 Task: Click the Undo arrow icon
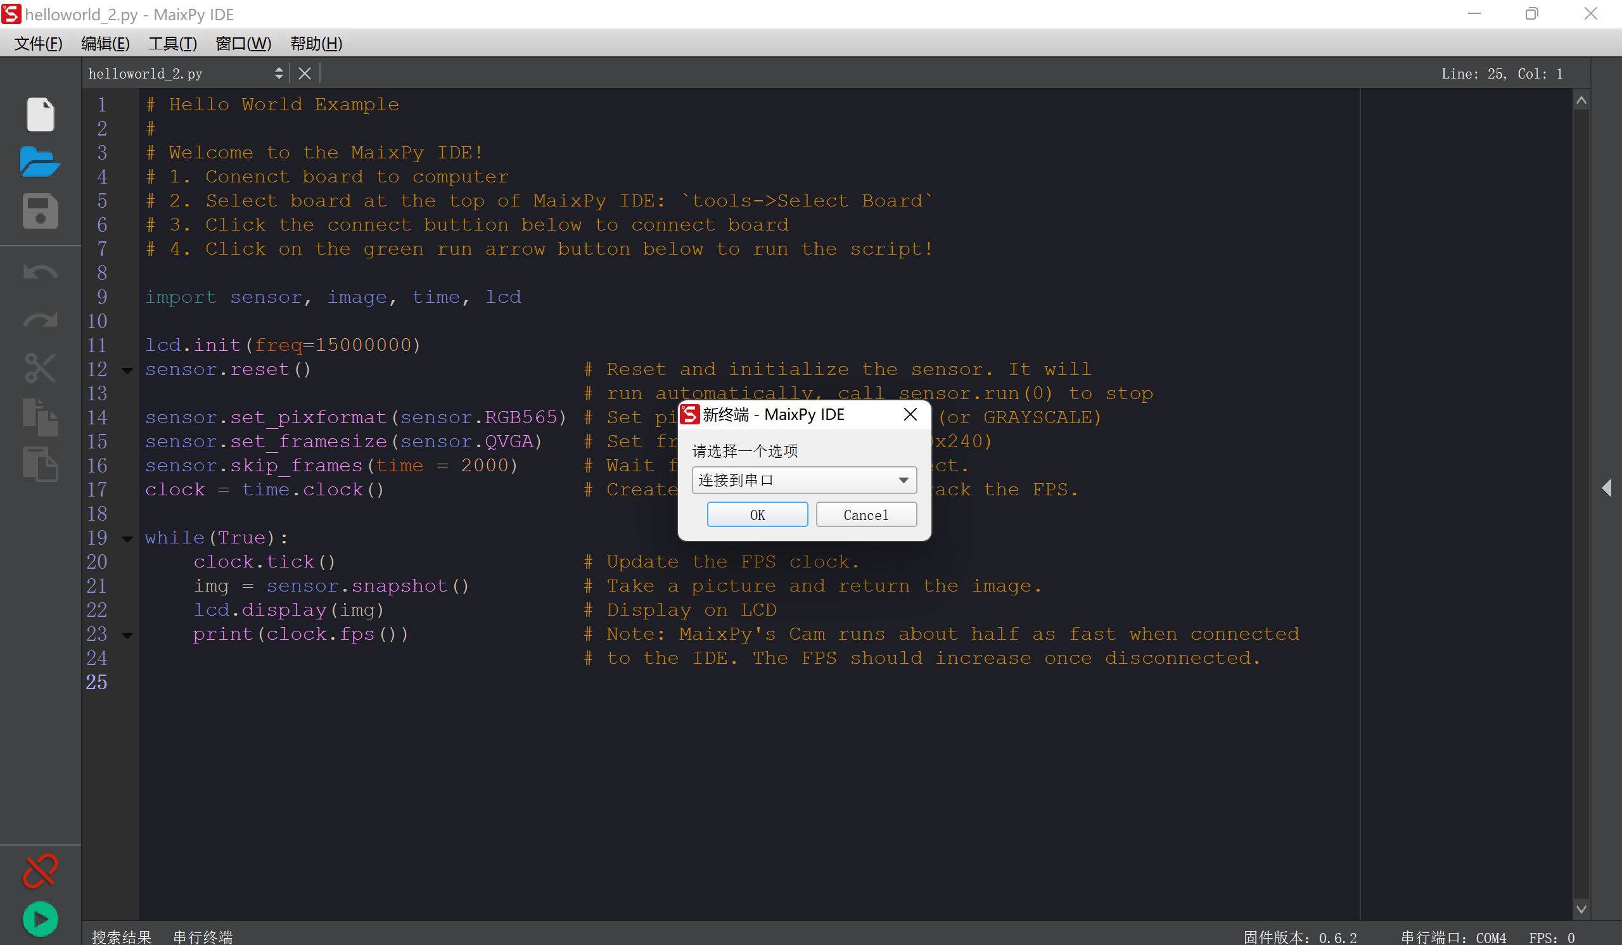[x=40, y=273]
